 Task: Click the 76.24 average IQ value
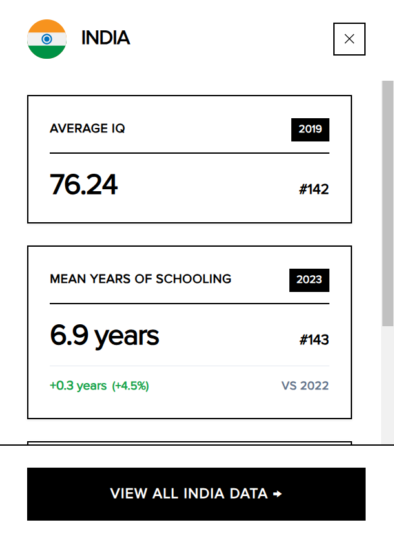[84, 185]
